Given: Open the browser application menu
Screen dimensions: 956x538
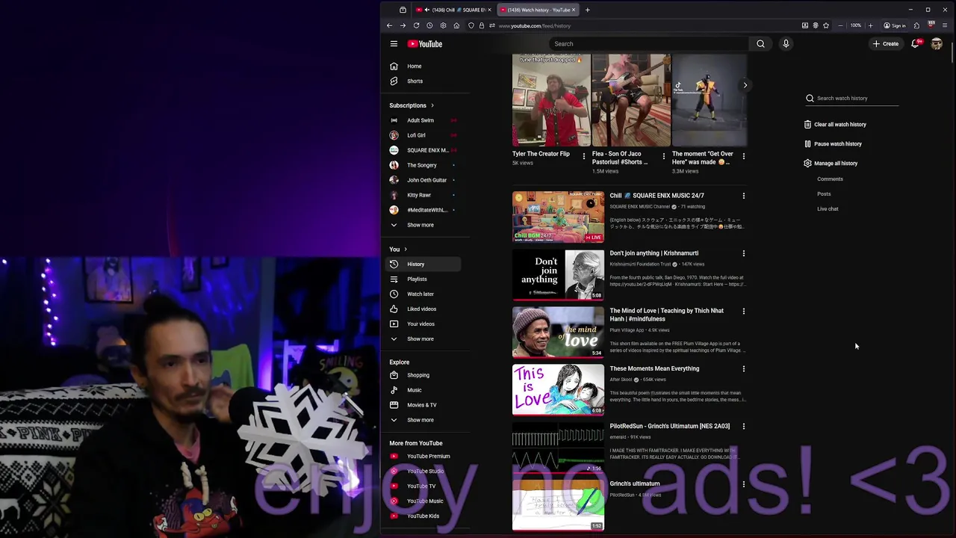Looking at the screenshot, I should click(x=945, y=25).
